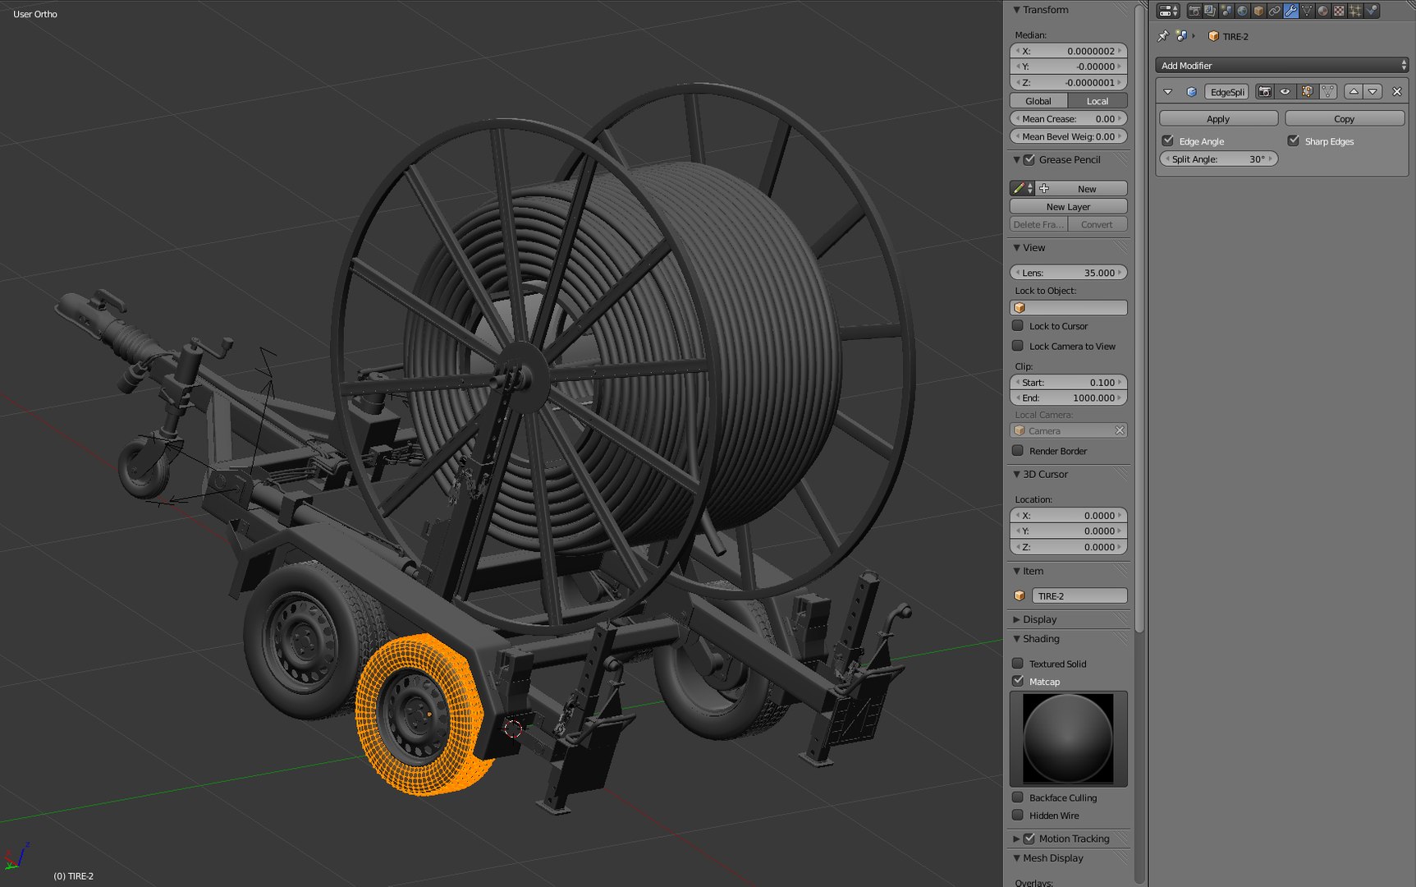Switch transform orientation to Global
Screen dimensions: 1416x887
(x=1038, y=101)
